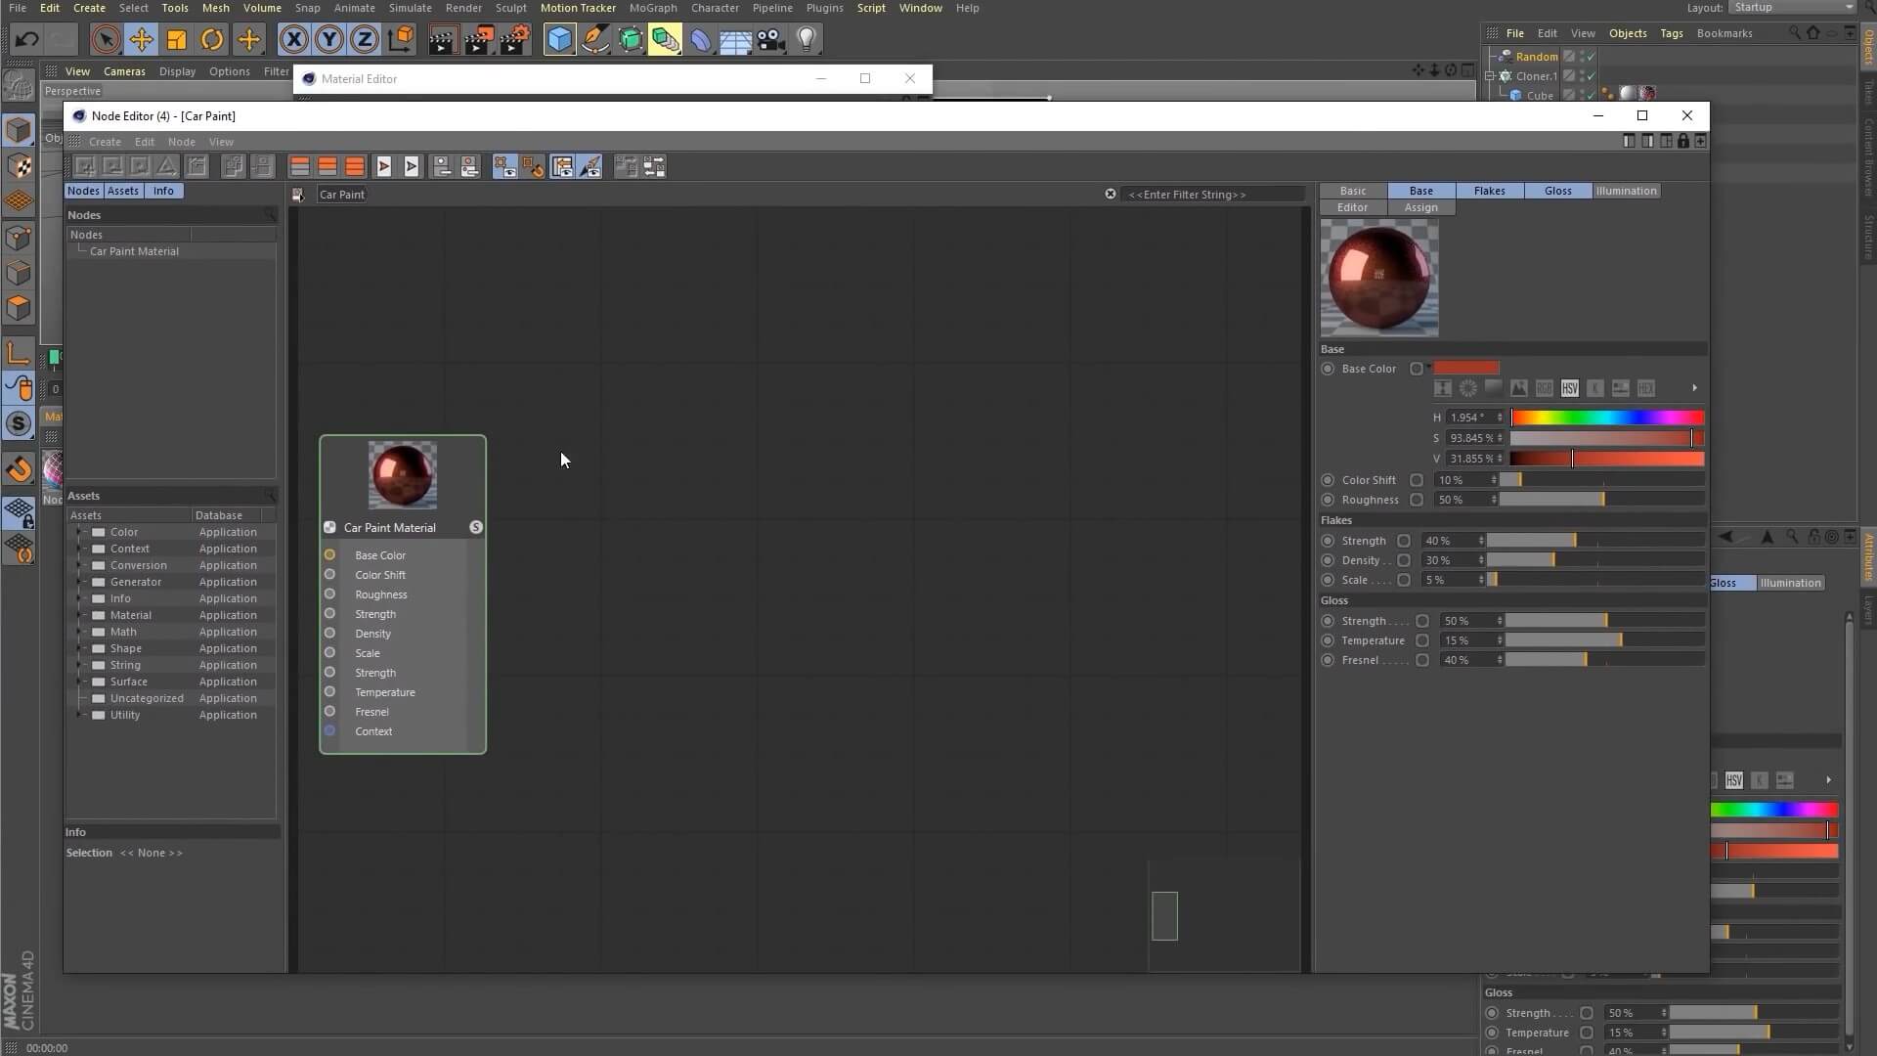Click the Illumination tab button
This screenshot has height=1056, width=1877.
(x=1626, y=191)
